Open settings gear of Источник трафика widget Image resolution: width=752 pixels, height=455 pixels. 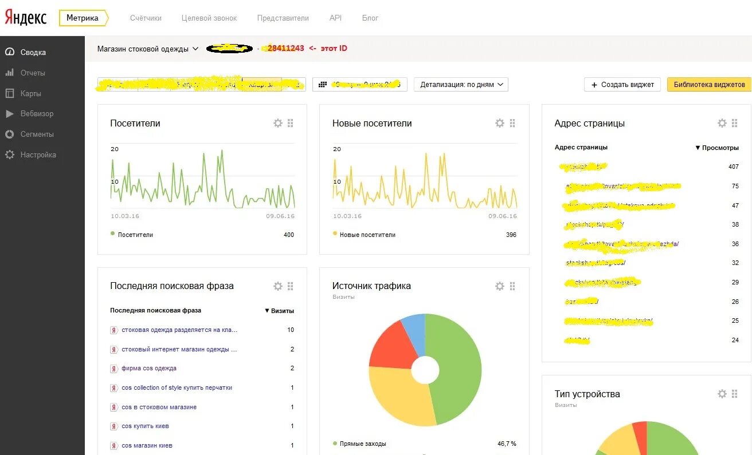coord(500,286)
